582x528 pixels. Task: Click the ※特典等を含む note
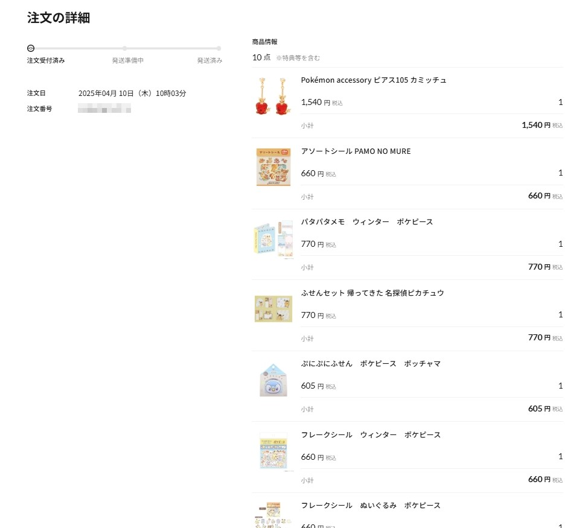[298, 58]
